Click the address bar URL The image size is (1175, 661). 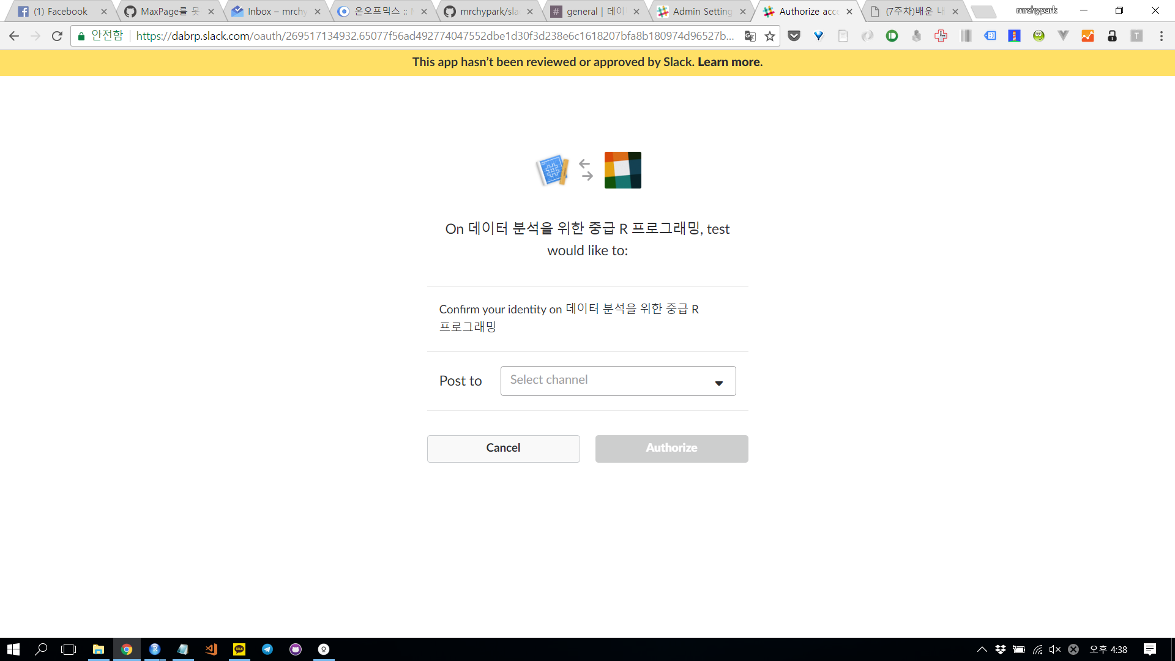pyautogui.click(x=435, y=36)
